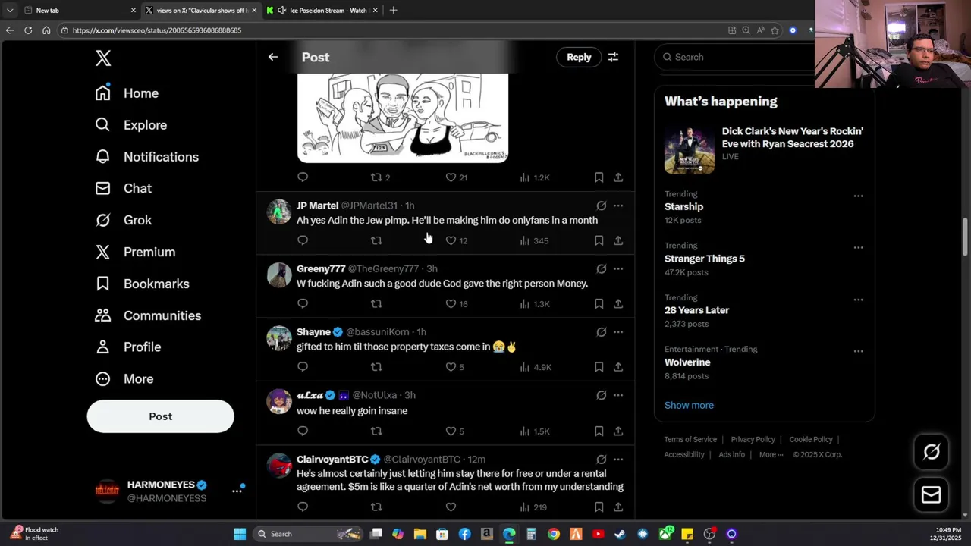Image resolution: width=971 pixels, height=546 pixels.
Task: Open Chat in sidebar
Action: (123, 188)
